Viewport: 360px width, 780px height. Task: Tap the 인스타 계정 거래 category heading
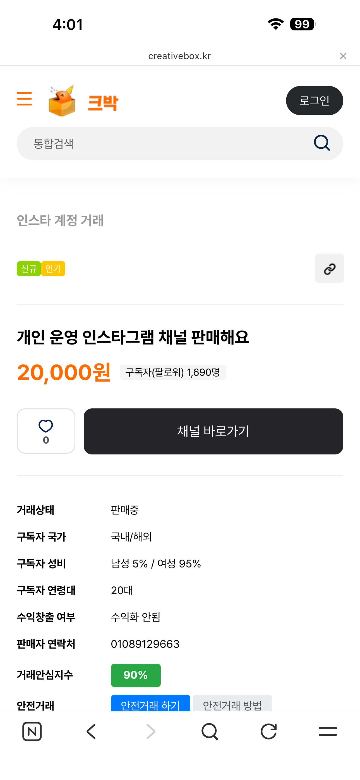[60, 220]
